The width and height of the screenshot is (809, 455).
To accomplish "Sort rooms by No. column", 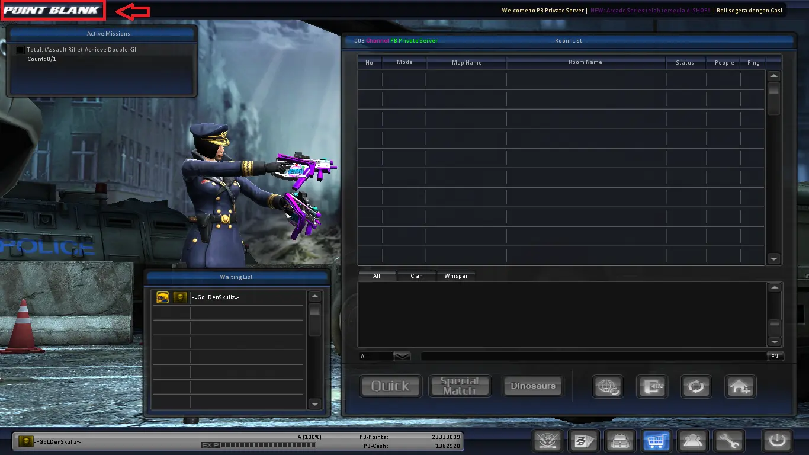I will coord(370,62).
